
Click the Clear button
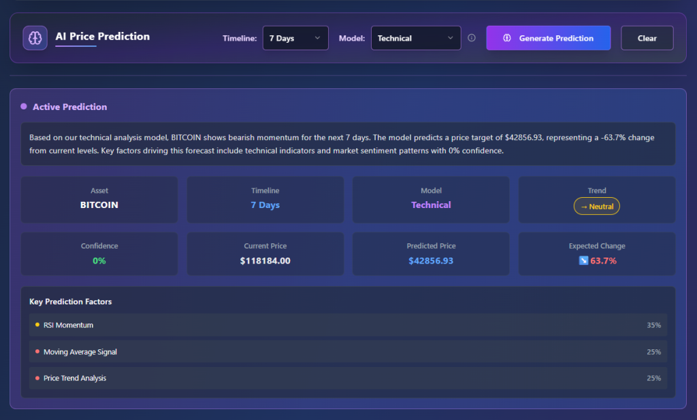coord(647,38)
